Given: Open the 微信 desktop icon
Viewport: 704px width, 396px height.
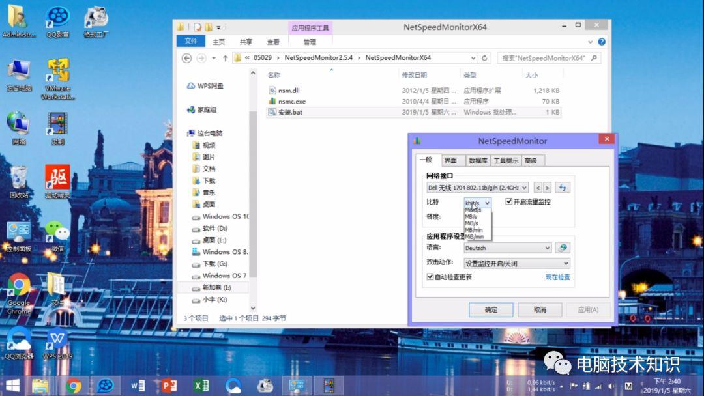Looking at the screenshot, I should 57,236.
